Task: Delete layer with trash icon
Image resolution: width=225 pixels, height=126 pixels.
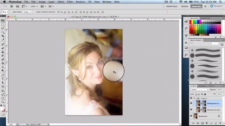Action: coord(220,123)
